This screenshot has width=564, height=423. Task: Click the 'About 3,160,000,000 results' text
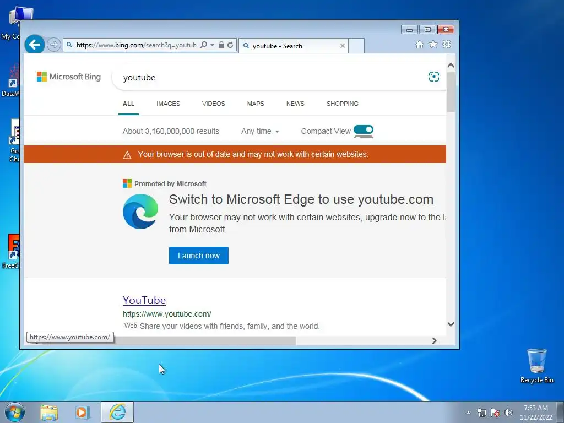point(171,131)
